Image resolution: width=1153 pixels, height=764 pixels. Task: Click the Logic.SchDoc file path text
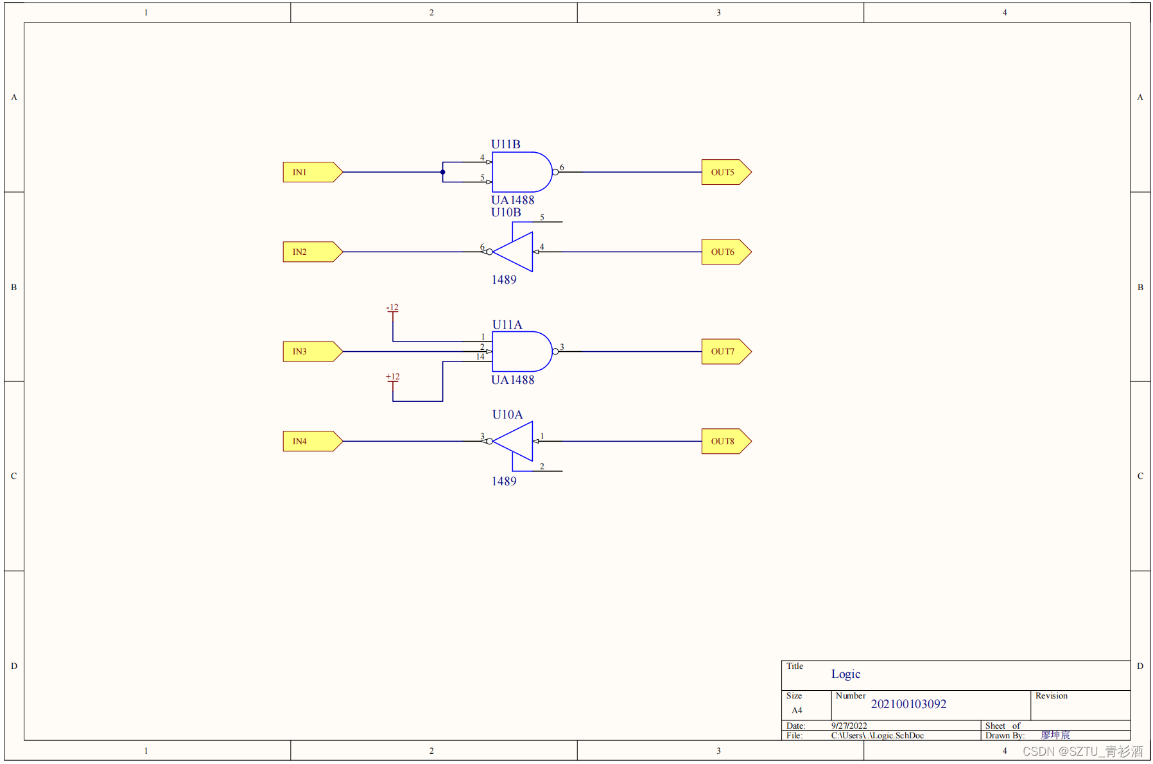pyautogui.click(x=877, y=736)
